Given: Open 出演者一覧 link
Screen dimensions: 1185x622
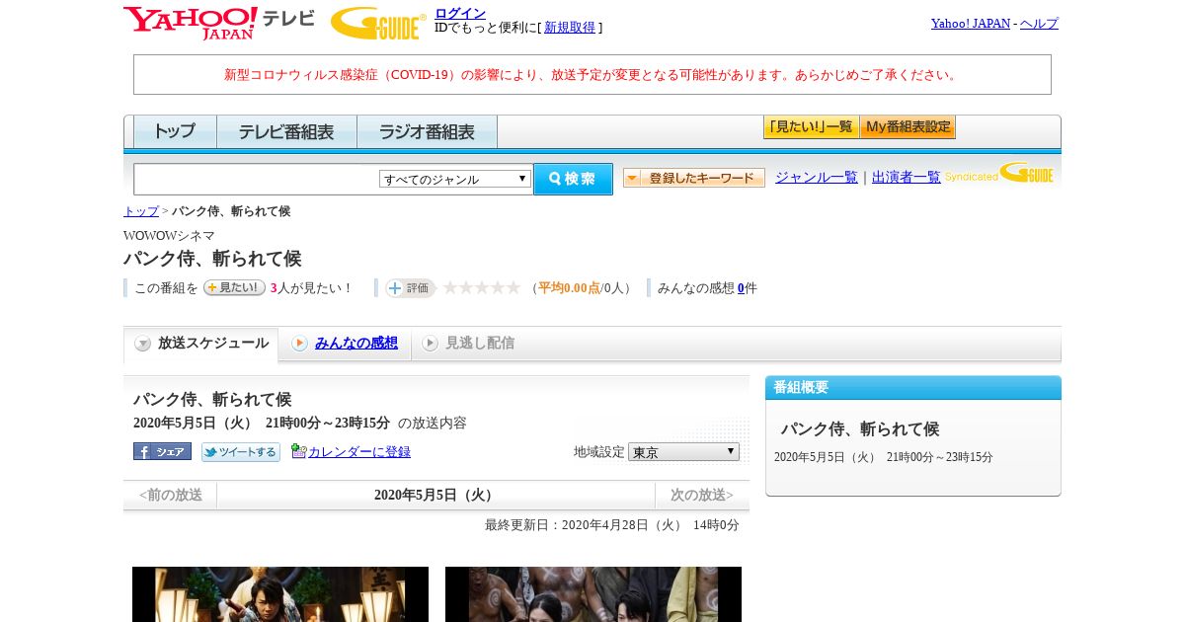Looking at the screenshot, I should coord(907,177).
